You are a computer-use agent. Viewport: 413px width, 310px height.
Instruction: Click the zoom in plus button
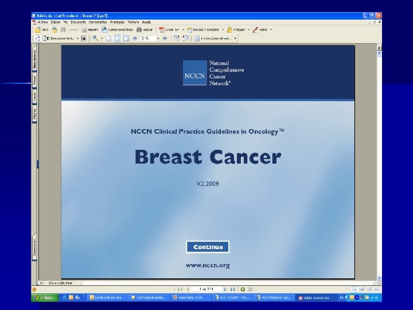point(165,38)
